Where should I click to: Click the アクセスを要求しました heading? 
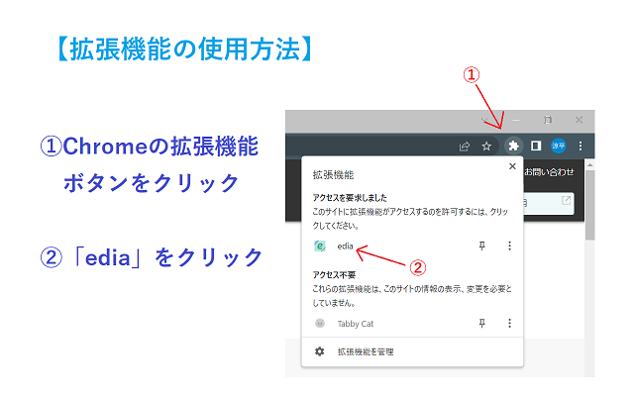pyautogui.click(x=350, y=198)
